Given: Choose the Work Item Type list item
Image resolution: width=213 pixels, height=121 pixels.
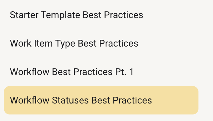Looking at the screenshot, I should 74,43.
